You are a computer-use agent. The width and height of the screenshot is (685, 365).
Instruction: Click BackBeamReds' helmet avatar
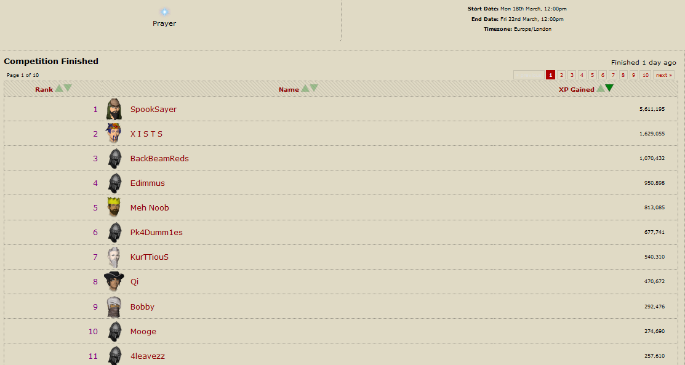pyautogui.click(x=114, y=158)
